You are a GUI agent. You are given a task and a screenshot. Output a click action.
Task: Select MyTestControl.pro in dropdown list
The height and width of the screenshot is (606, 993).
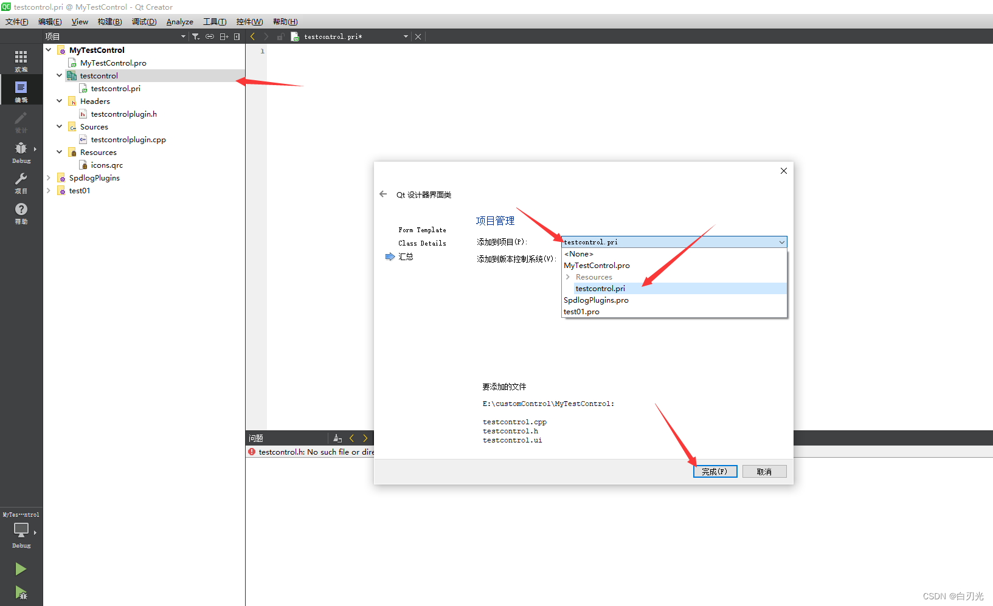pyautogui.click(x=674, y=265)
